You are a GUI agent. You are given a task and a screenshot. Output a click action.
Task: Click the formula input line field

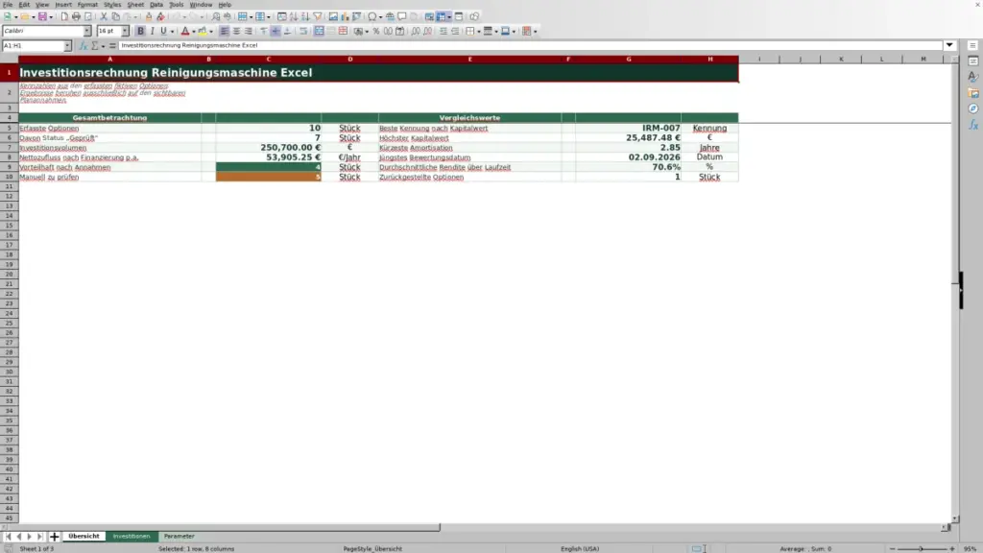tap(530, 46)
